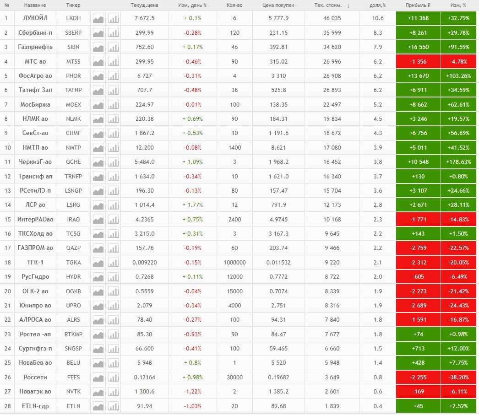Viewport: 479px width, 415px height.
Task: Click the -1 356 loss cell
Action: pyautogui.click(x=418, y=62)
